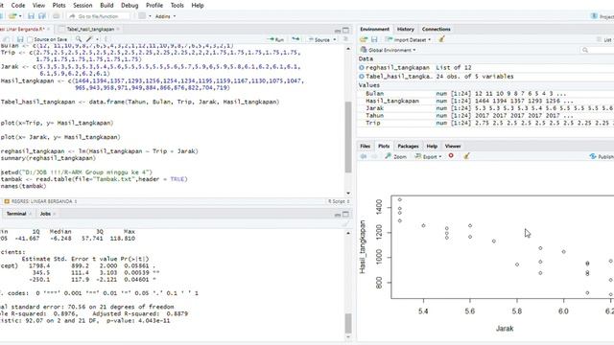
Task: Open the Profile menu
Action: tap(154, 6)
